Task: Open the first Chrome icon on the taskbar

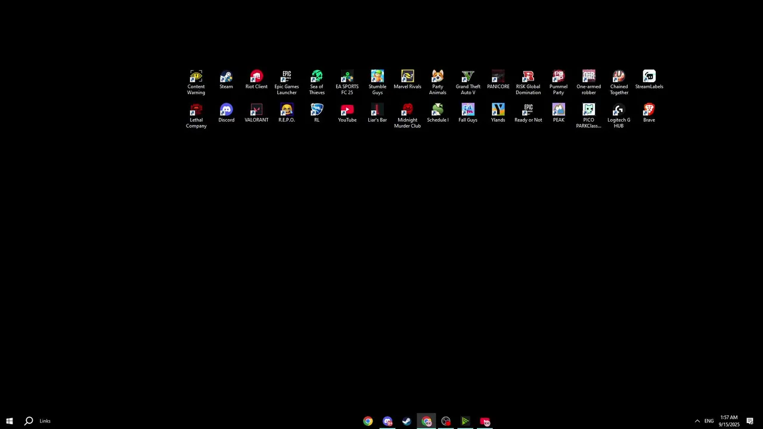Action: [x=368, y=421]
